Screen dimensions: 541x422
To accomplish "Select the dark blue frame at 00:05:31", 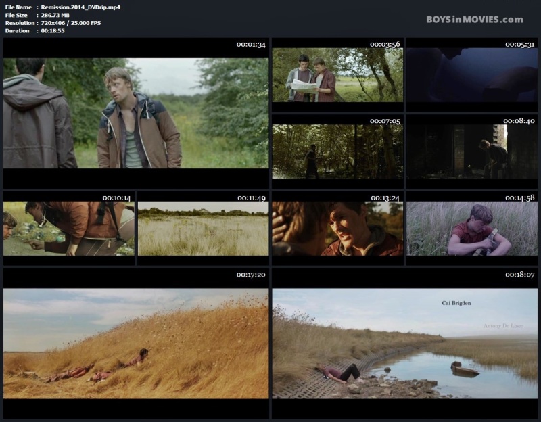I will point(471,75).
